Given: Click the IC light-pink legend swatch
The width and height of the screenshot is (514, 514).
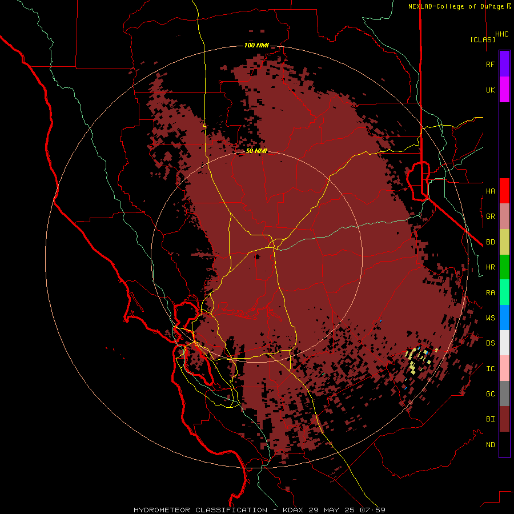Looking at the screenshot, I should click(504, 368).
